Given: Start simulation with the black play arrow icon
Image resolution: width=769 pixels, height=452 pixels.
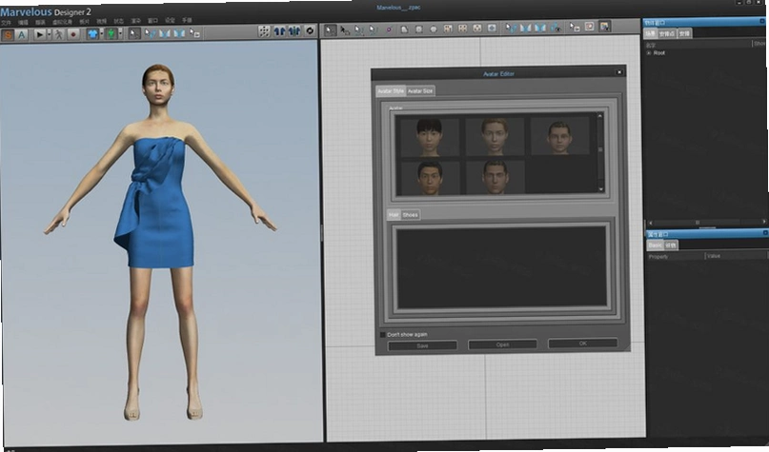Looking at the screenshot, I should pos(40,34).
